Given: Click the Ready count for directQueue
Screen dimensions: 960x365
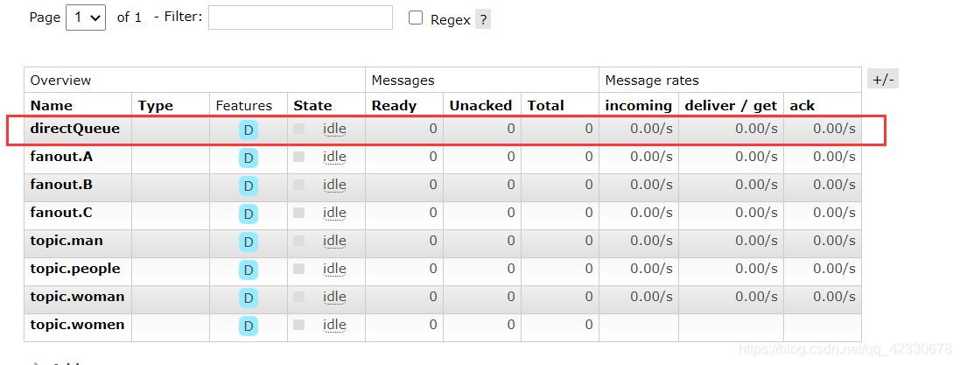Looking at the screenshot, I should point(433,129).
